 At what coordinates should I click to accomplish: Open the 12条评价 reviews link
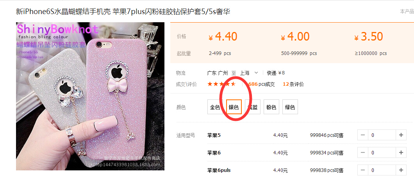point(293,84)
